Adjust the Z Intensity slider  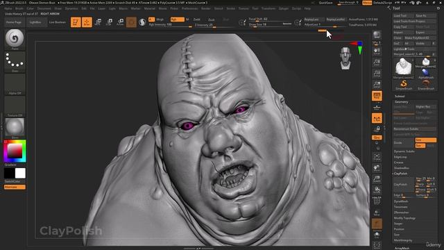click(214, 25)
